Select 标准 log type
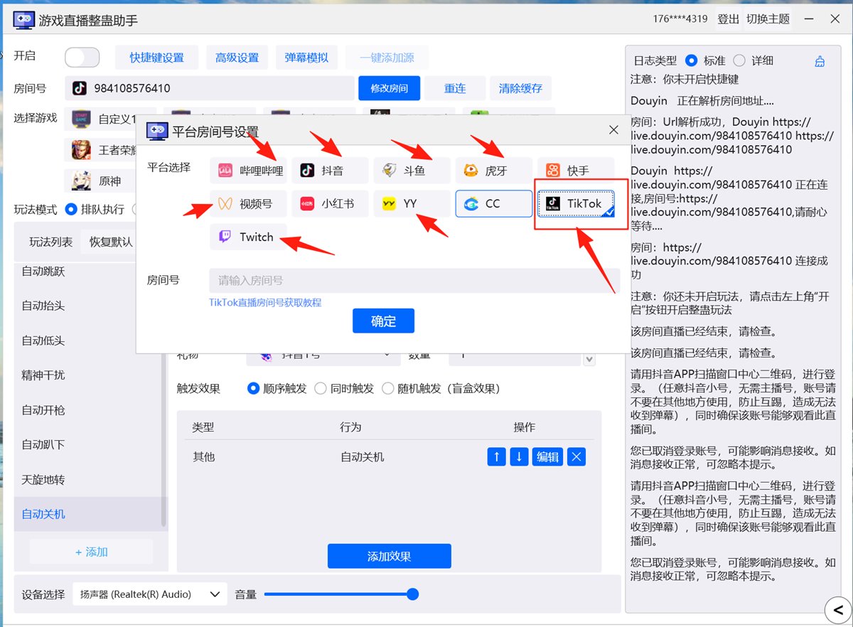Viewport: 853px width, 627px height. [692, 60]
